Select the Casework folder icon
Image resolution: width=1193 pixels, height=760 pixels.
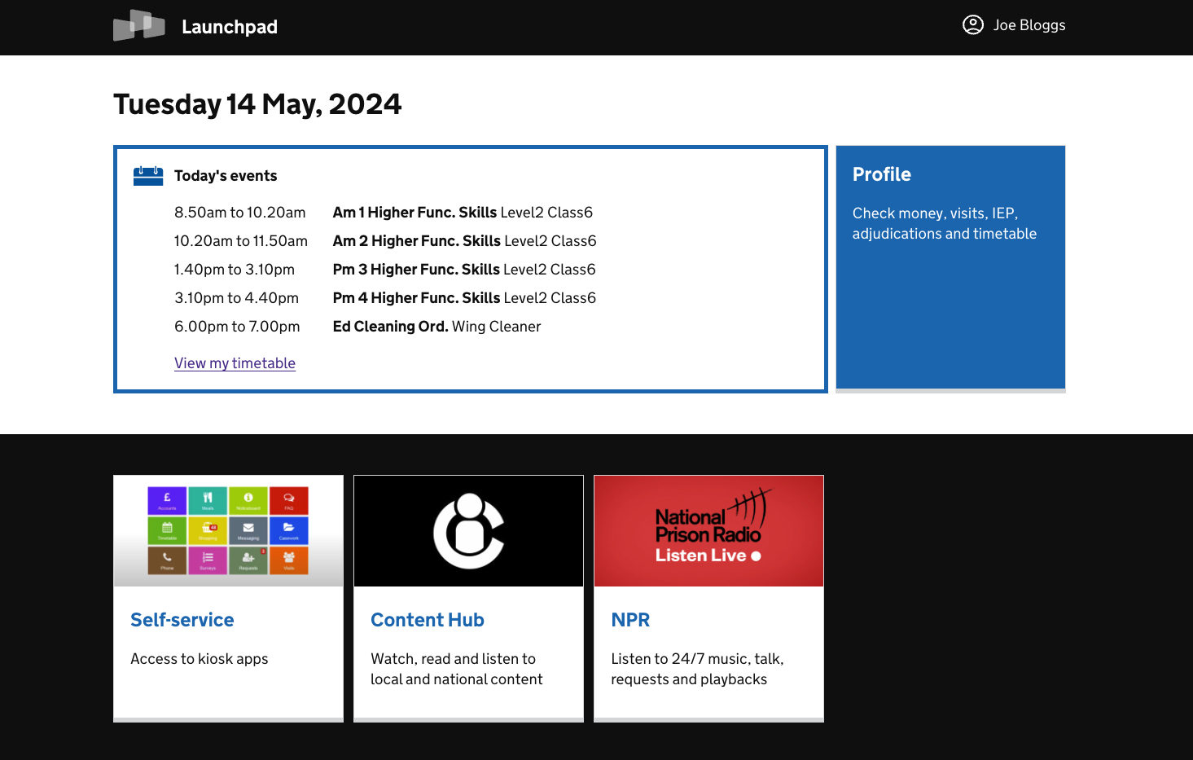(289, 531)
